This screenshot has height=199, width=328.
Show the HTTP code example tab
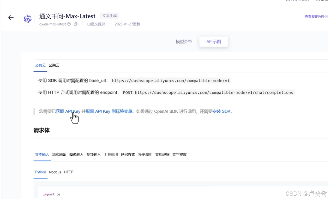tap(69, 172)
